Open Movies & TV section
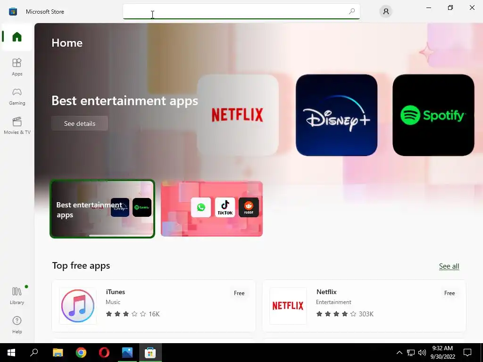This screenshot has width=483, height=362. 17,125
